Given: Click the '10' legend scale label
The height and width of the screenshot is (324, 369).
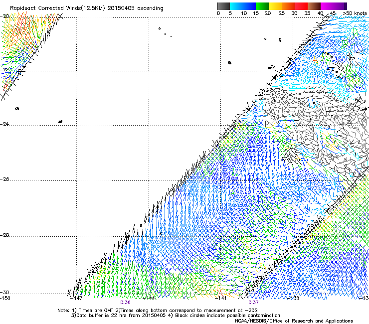Looking at the screenshot, I should pyautogui.click(x=244, y=13).
